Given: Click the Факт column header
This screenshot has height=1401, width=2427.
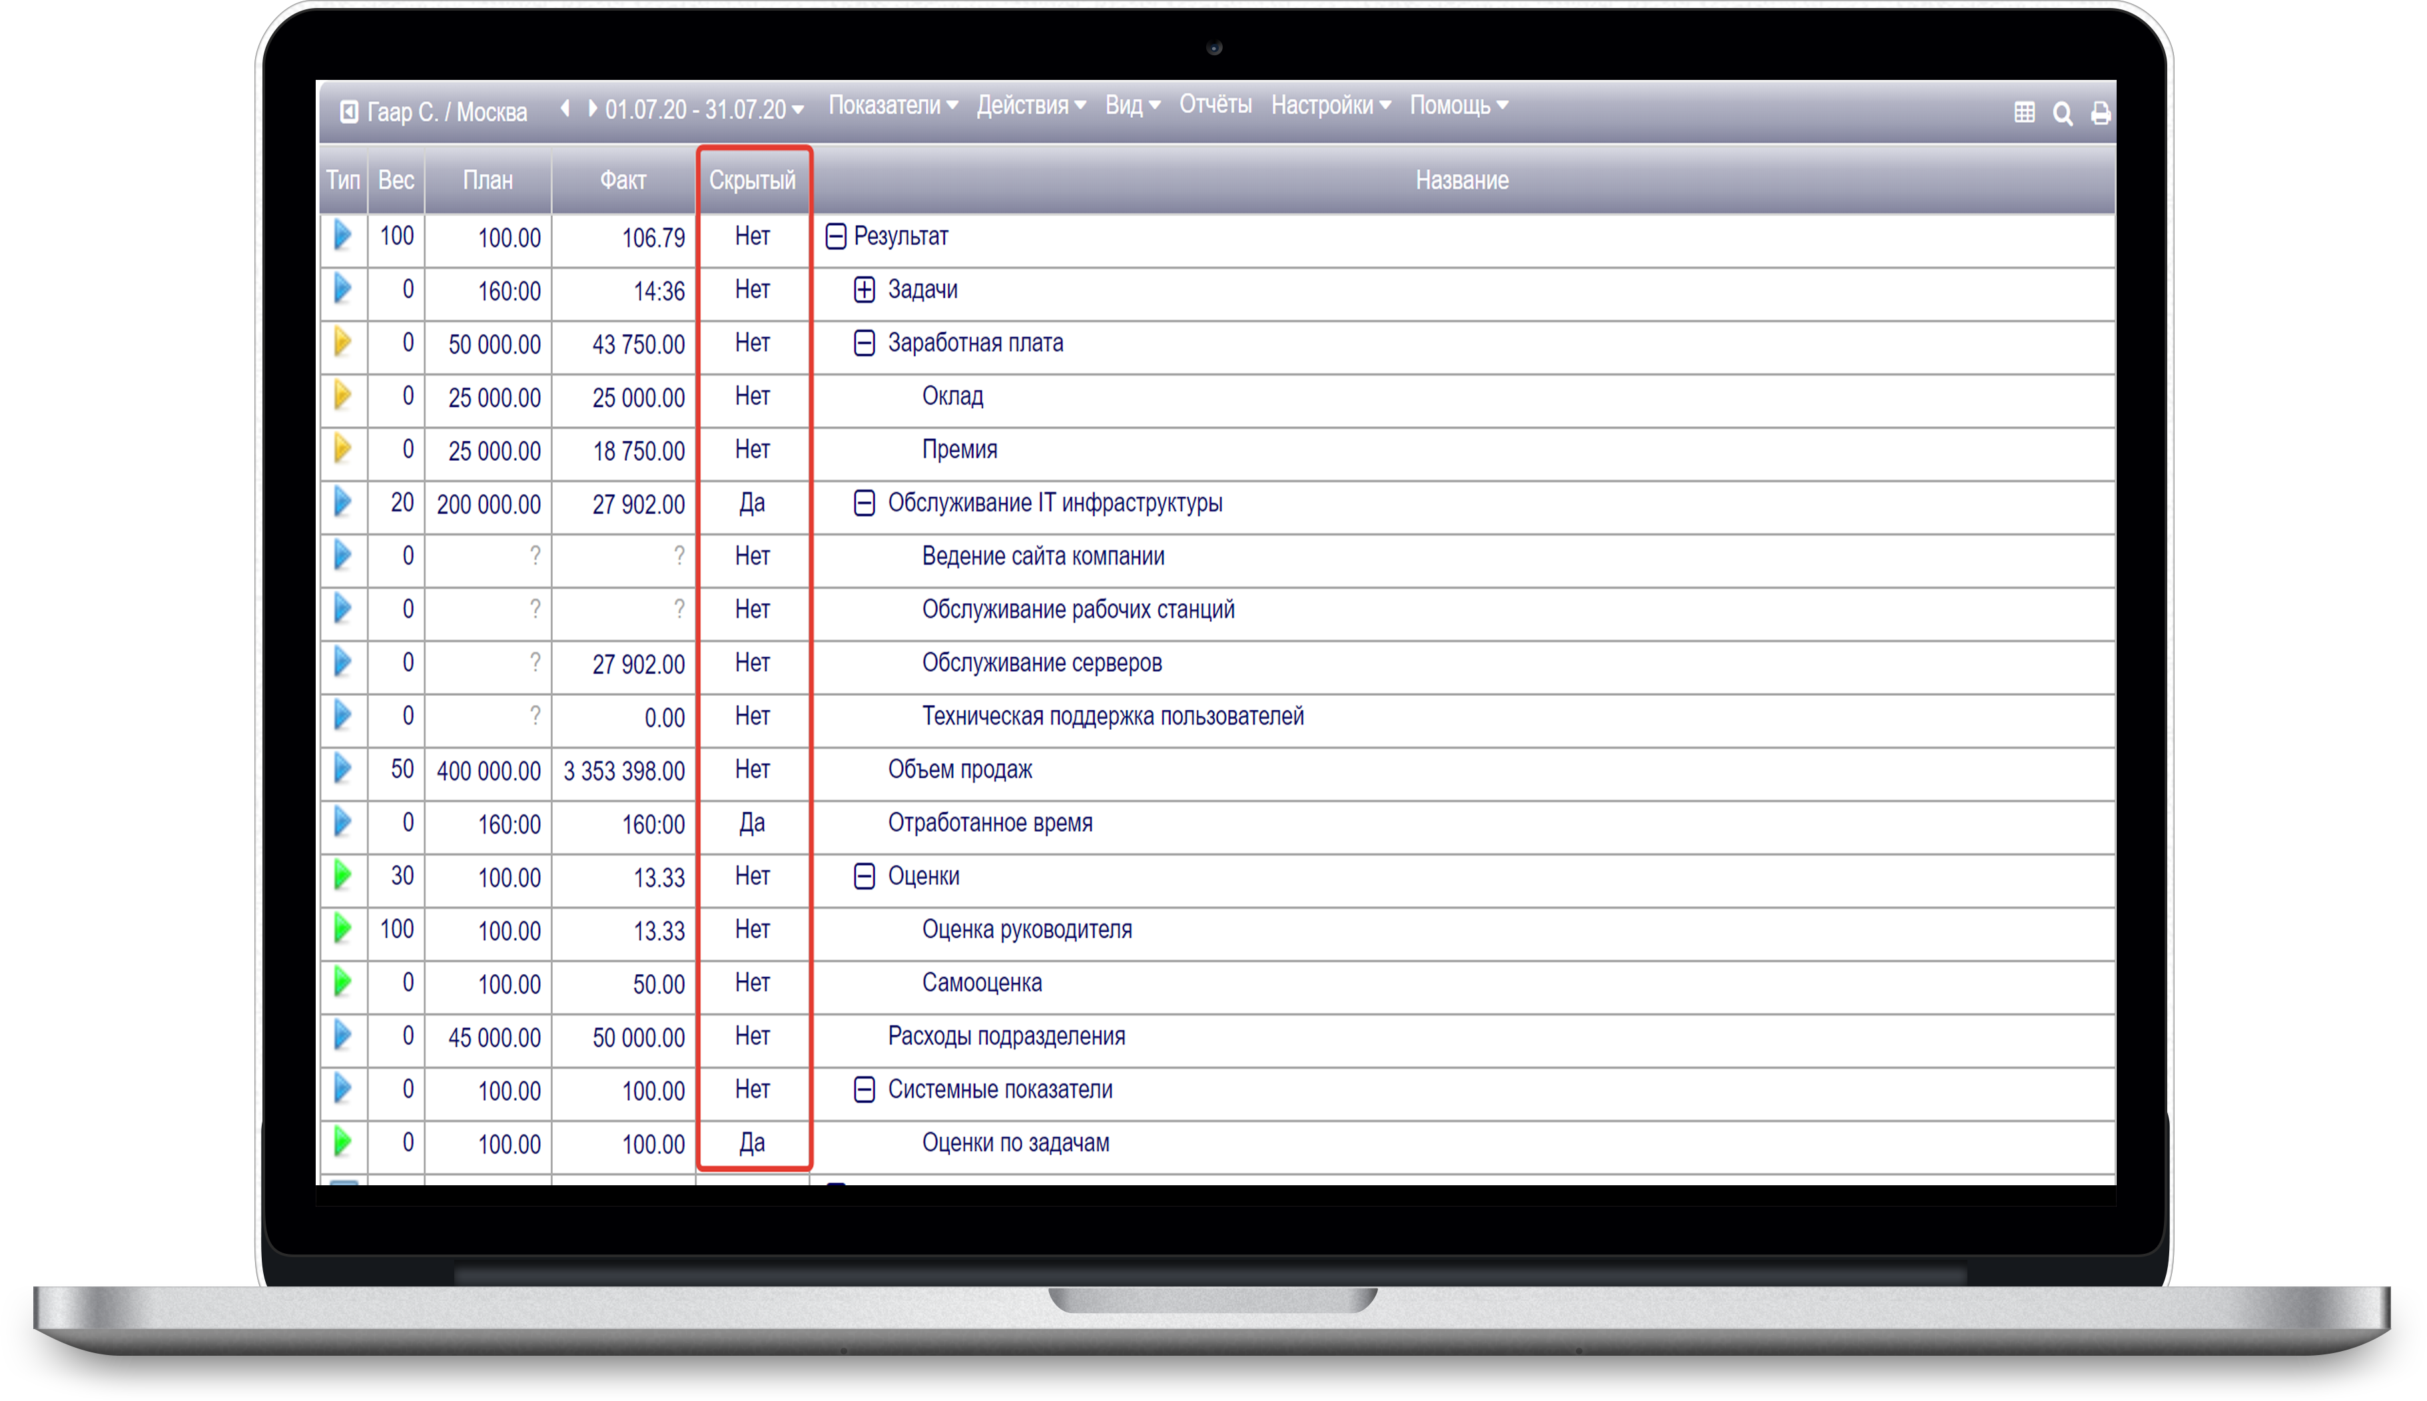Looking at the screenshot, I should [x=623, y=180].
